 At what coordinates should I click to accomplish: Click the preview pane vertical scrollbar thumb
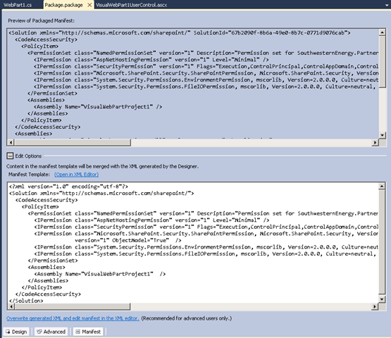(383, 61)
